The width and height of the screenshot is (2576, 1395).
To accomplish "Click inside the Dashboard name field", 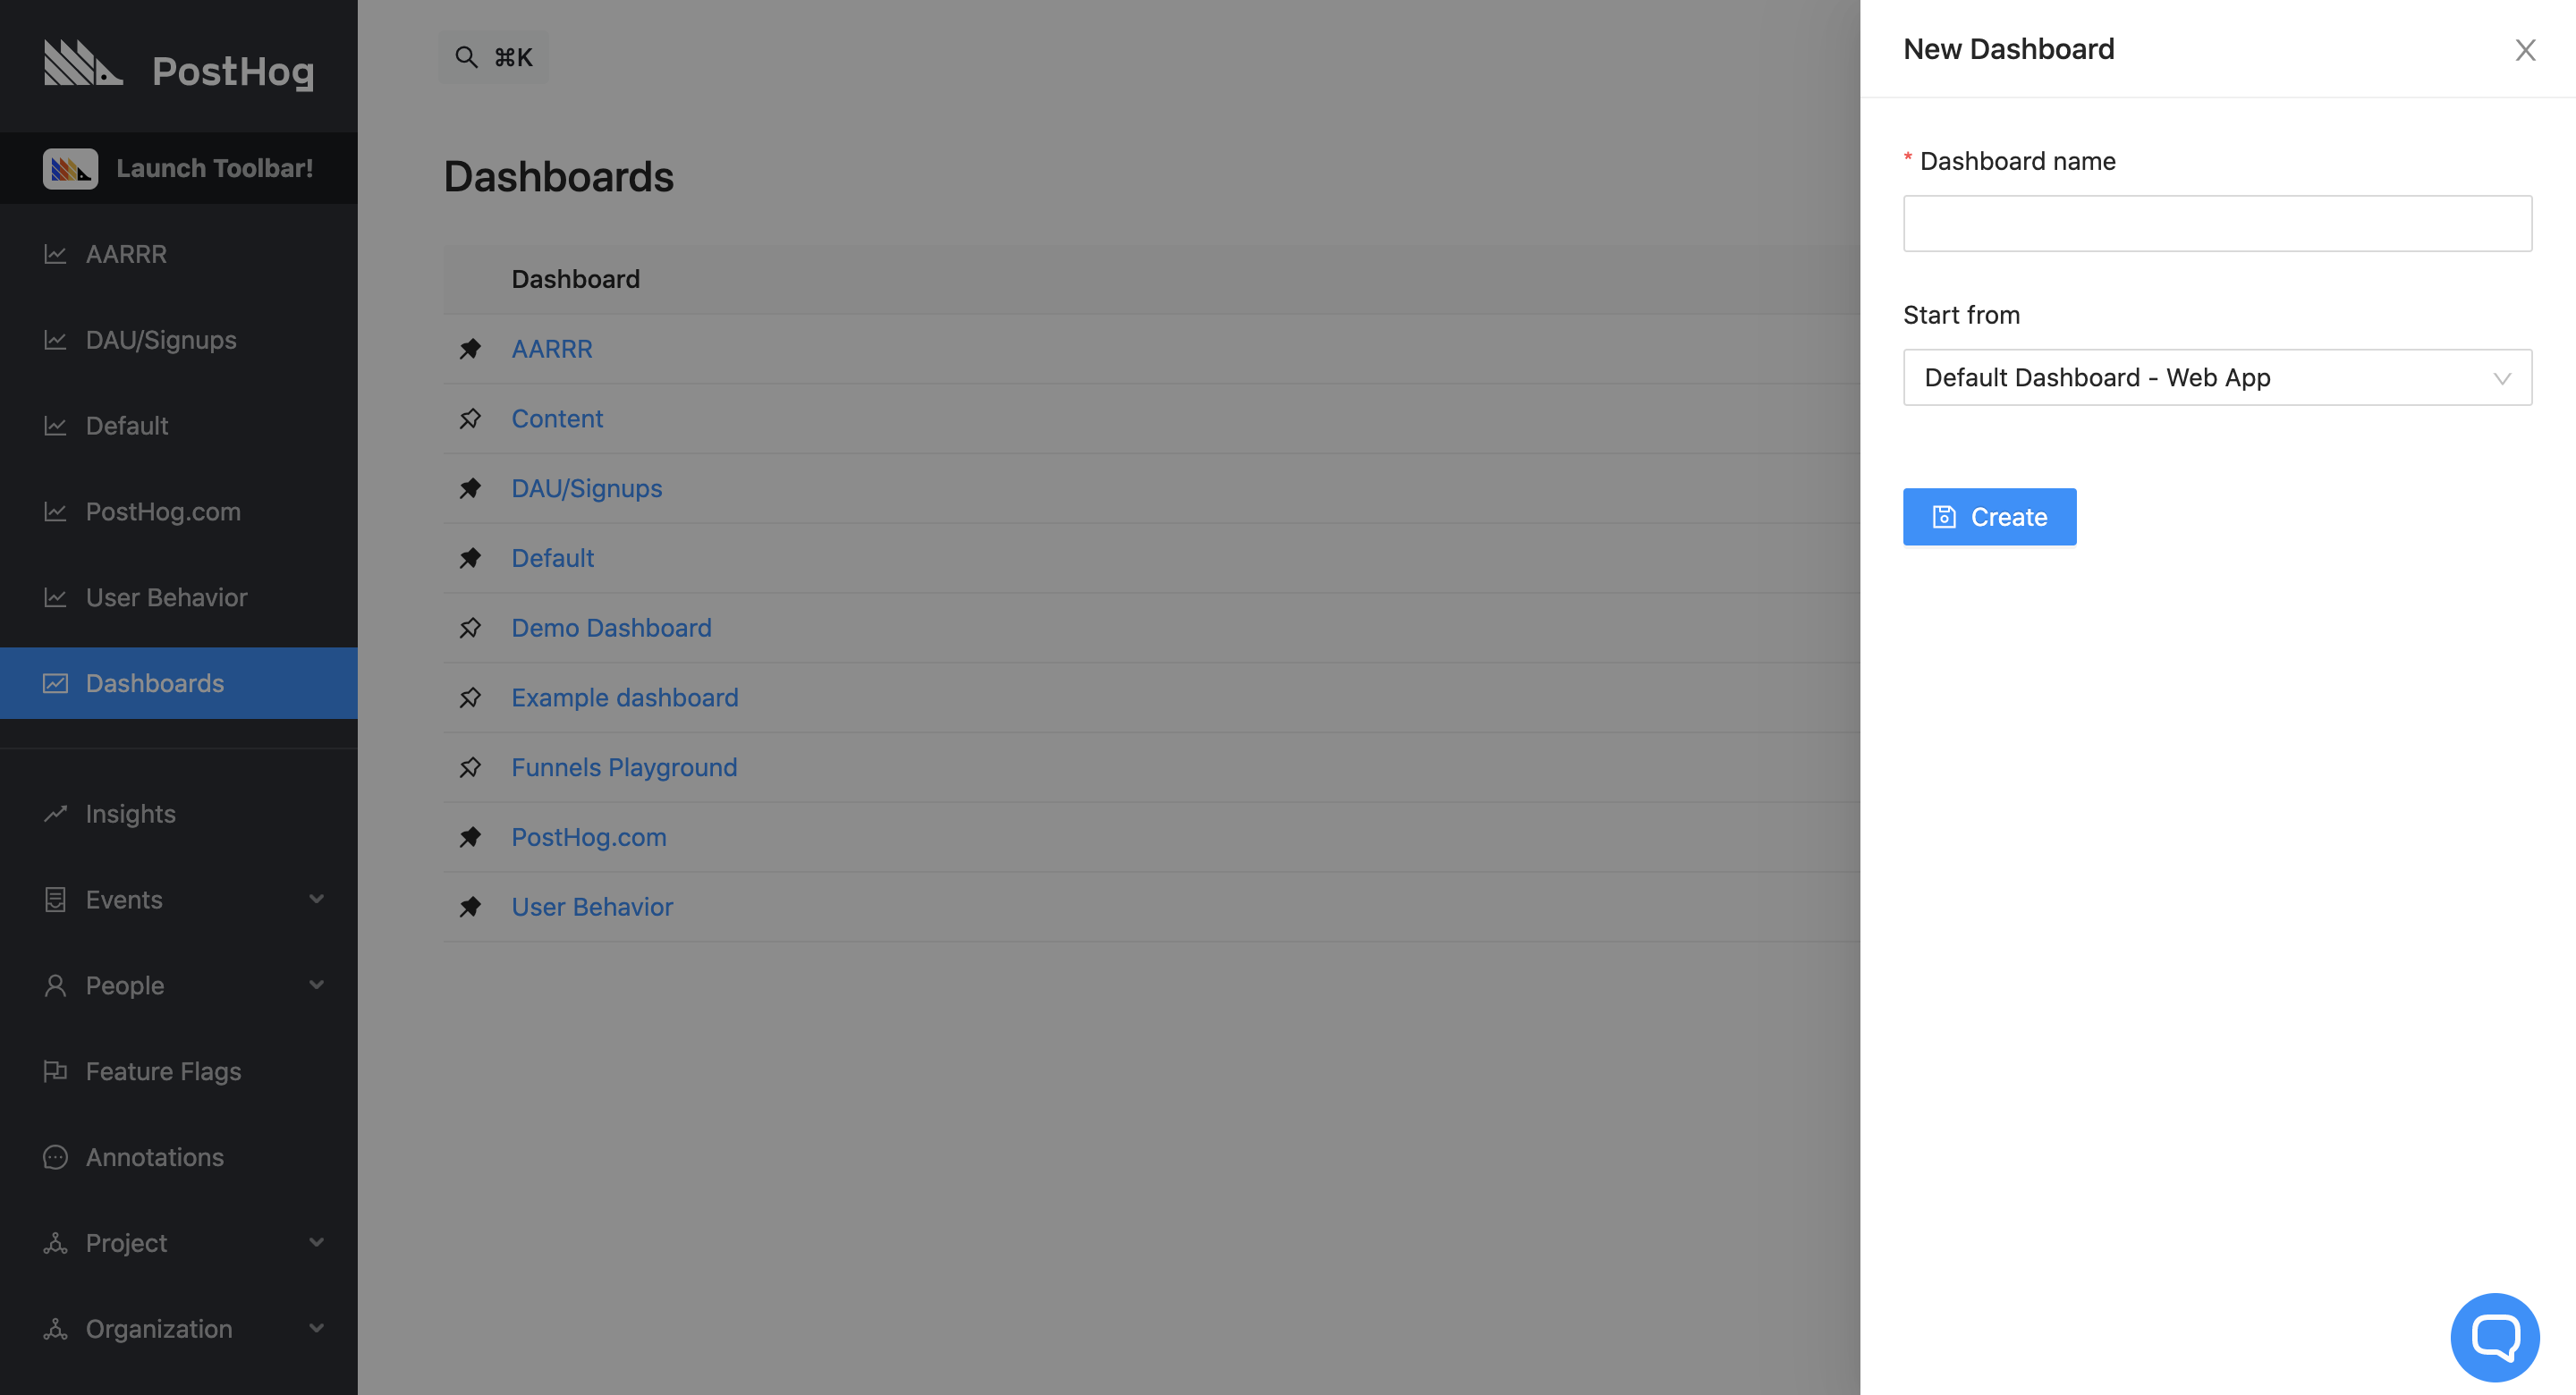I will pyautogui.click(x=2216, y=222).
